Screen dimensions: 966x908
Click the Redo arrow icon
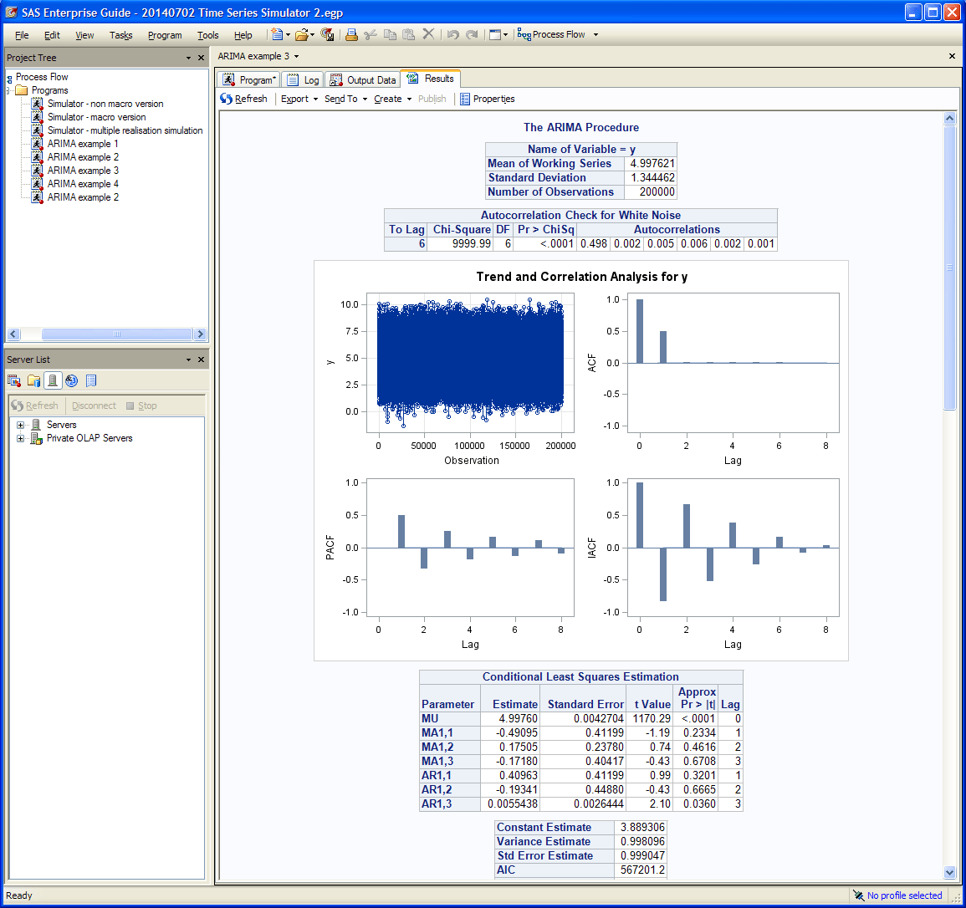[472, 34]
